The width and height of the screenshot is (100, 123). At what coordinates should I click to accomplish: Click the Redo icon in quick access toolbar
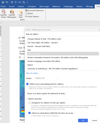[12, 2]
